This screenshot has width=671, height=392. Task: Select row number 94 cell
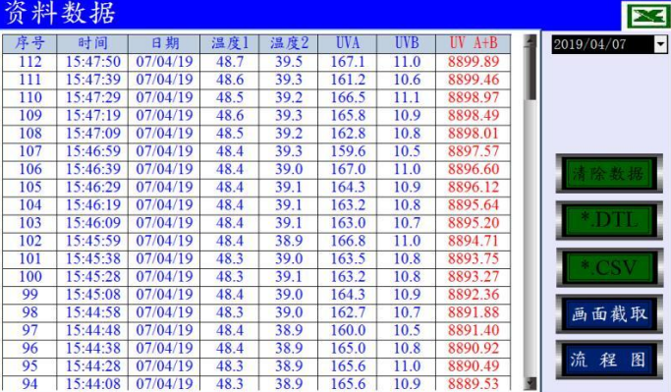tap(29, 384)
